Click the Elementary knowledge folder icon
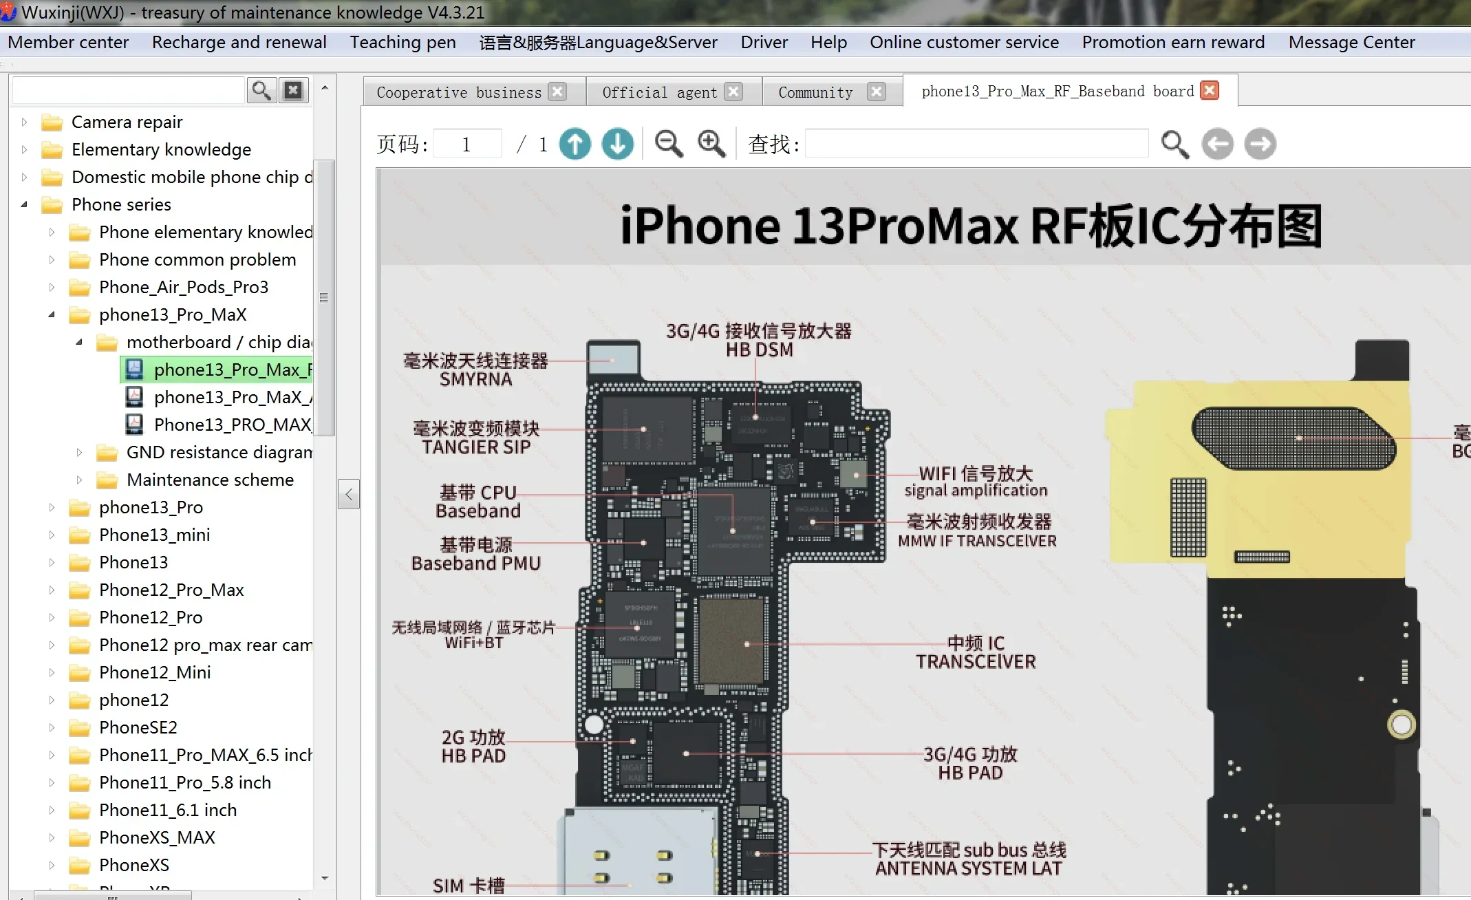 52,150
